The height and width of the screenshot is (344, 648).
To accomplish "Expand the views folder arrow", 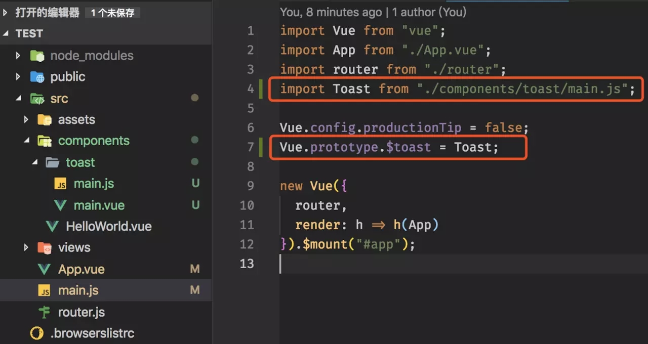I will point(26,247).
